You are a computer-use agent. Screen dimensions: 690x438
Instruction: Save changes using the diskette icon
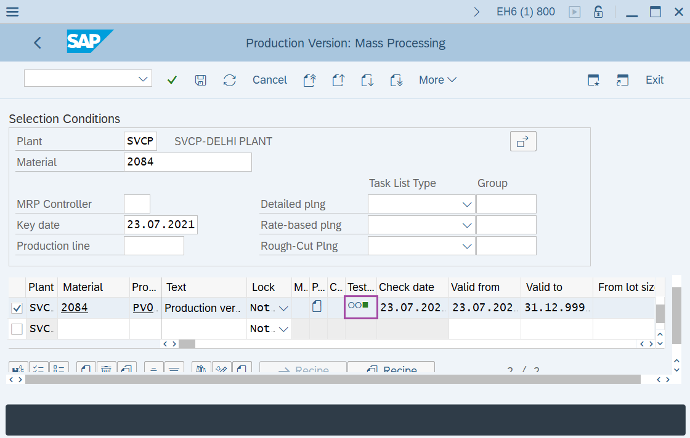pos(200,80)
